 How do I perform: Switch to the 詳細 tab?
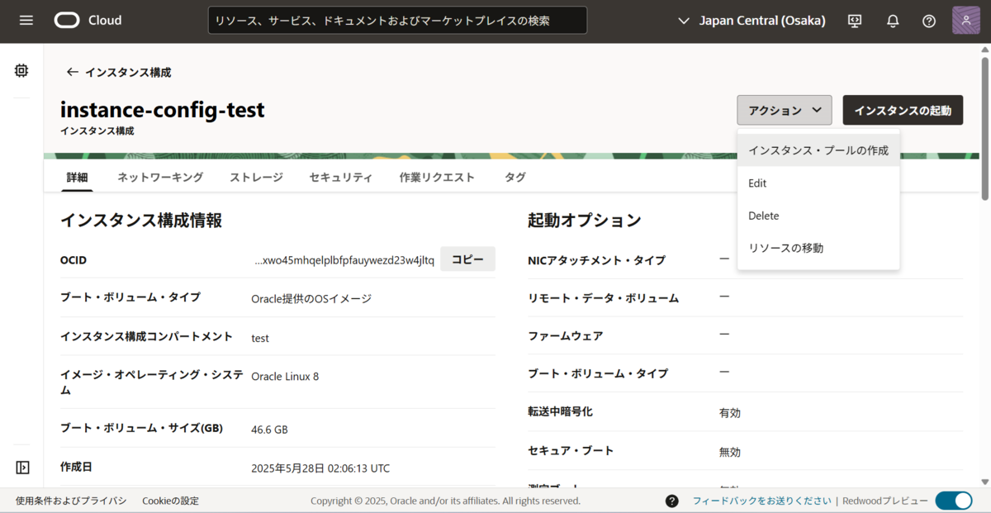pyautogui.click(x=78, y=177)
